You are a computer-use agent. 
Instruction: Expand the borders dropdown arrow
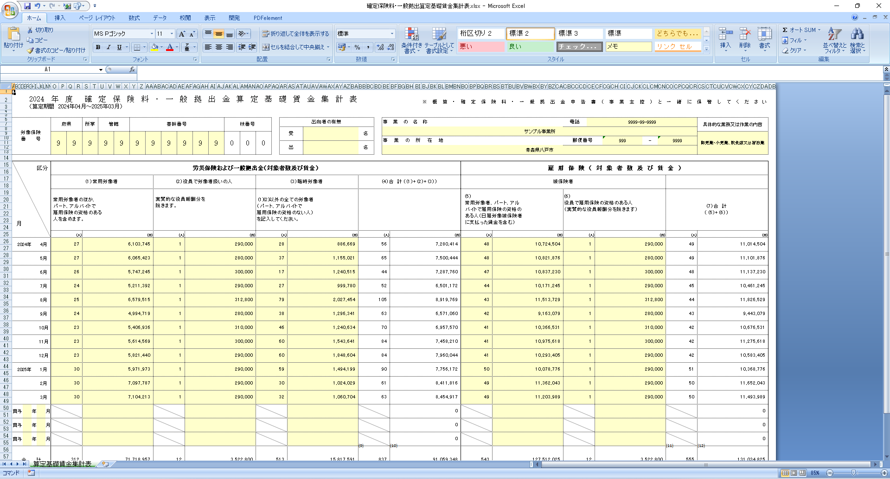[144, 47]
